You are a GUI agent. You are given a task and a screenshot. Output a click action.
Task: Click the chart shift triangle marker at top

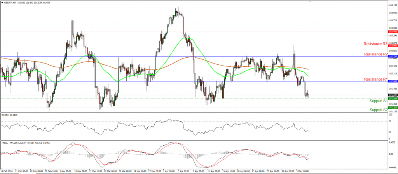(x=310, y=1)
